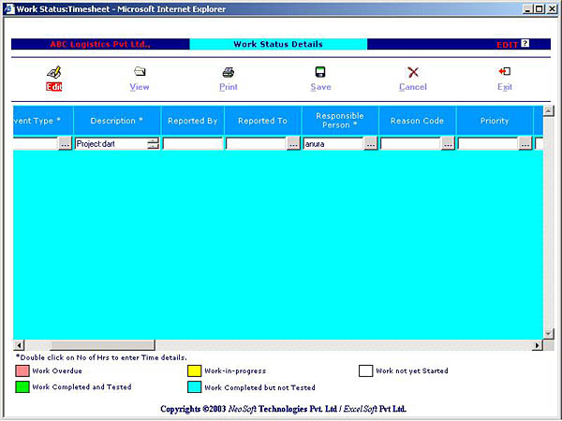Open the Event Type lookup button

[x=65, y=144]
